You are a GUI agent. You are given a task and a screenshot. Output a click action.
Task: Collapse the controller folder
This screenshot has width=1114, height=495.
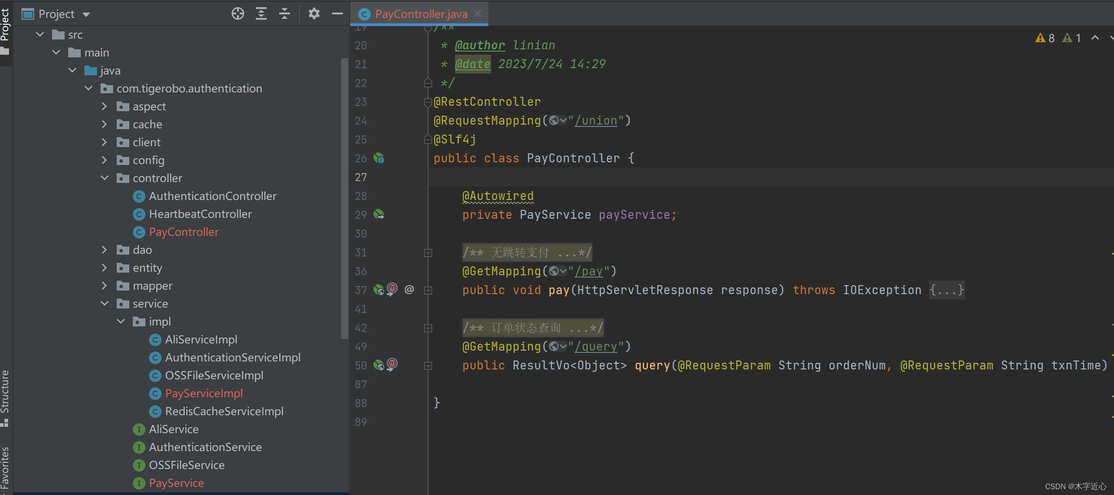(105, 178)
